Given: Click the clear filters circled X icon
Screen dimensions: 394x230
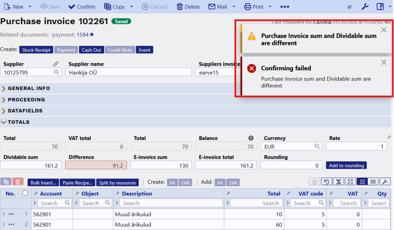Looking at the screenshot, I should [315, 181].
